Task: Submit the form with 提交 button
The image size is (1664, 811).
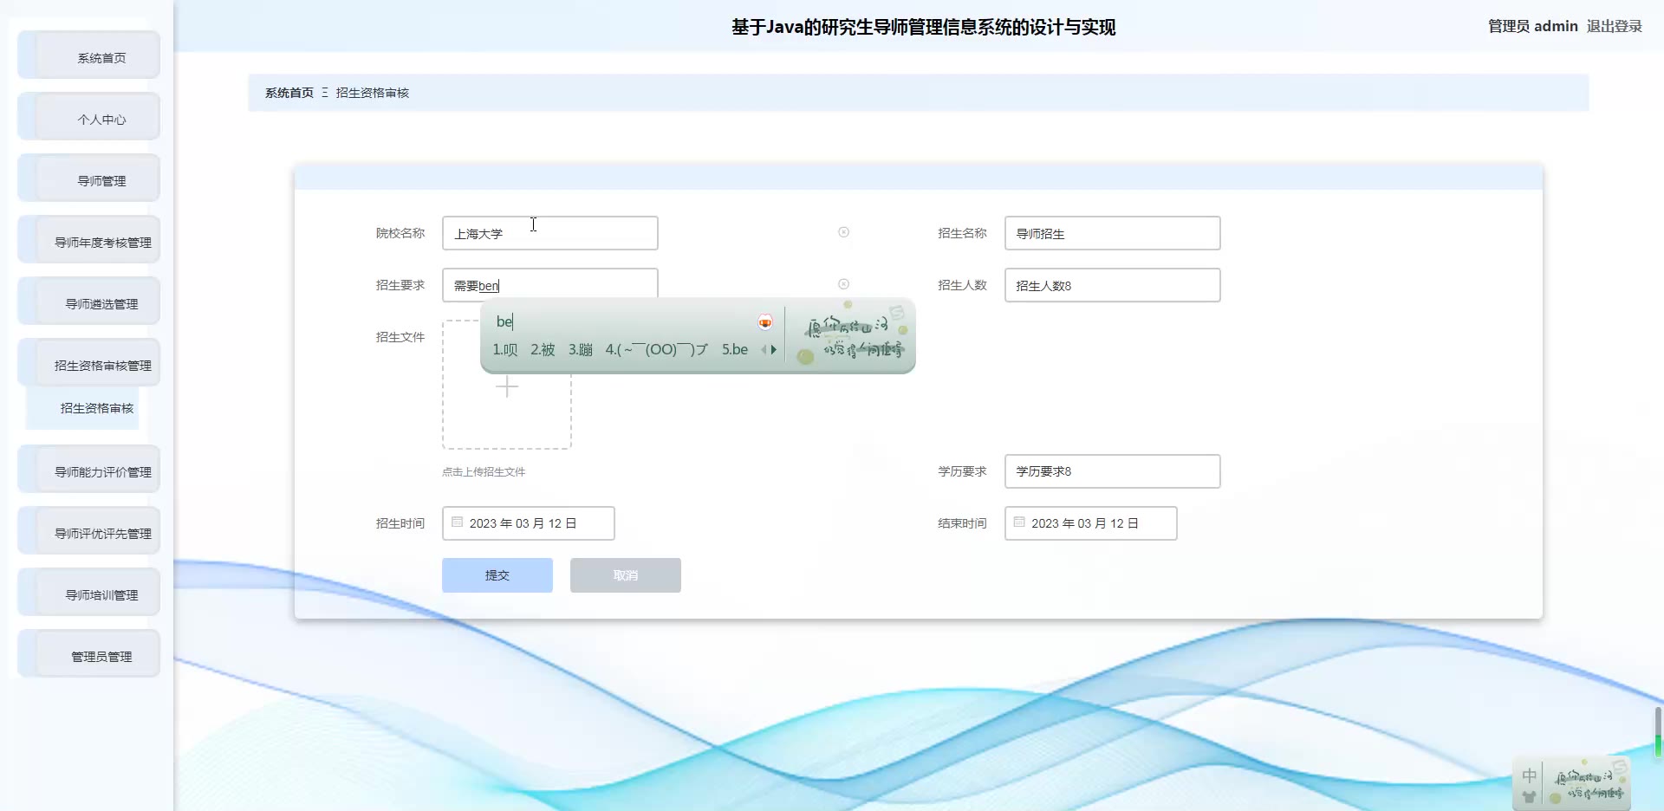Action: point(497,575)
